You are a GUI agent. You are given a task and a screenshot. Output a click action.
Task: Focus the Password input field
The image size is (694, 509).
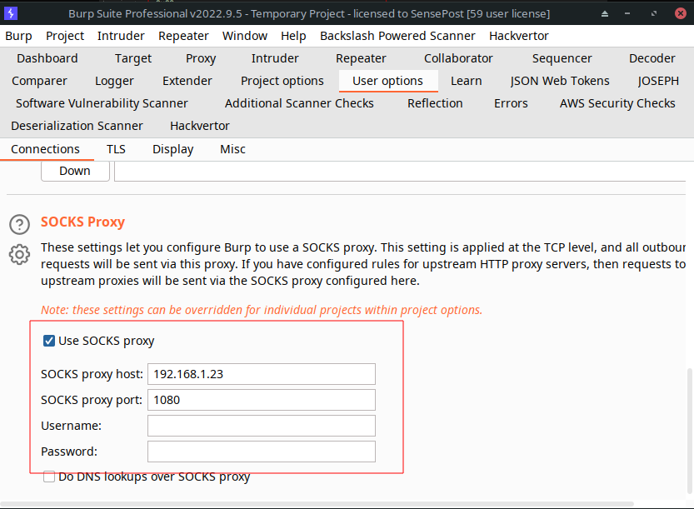[261, 452]
